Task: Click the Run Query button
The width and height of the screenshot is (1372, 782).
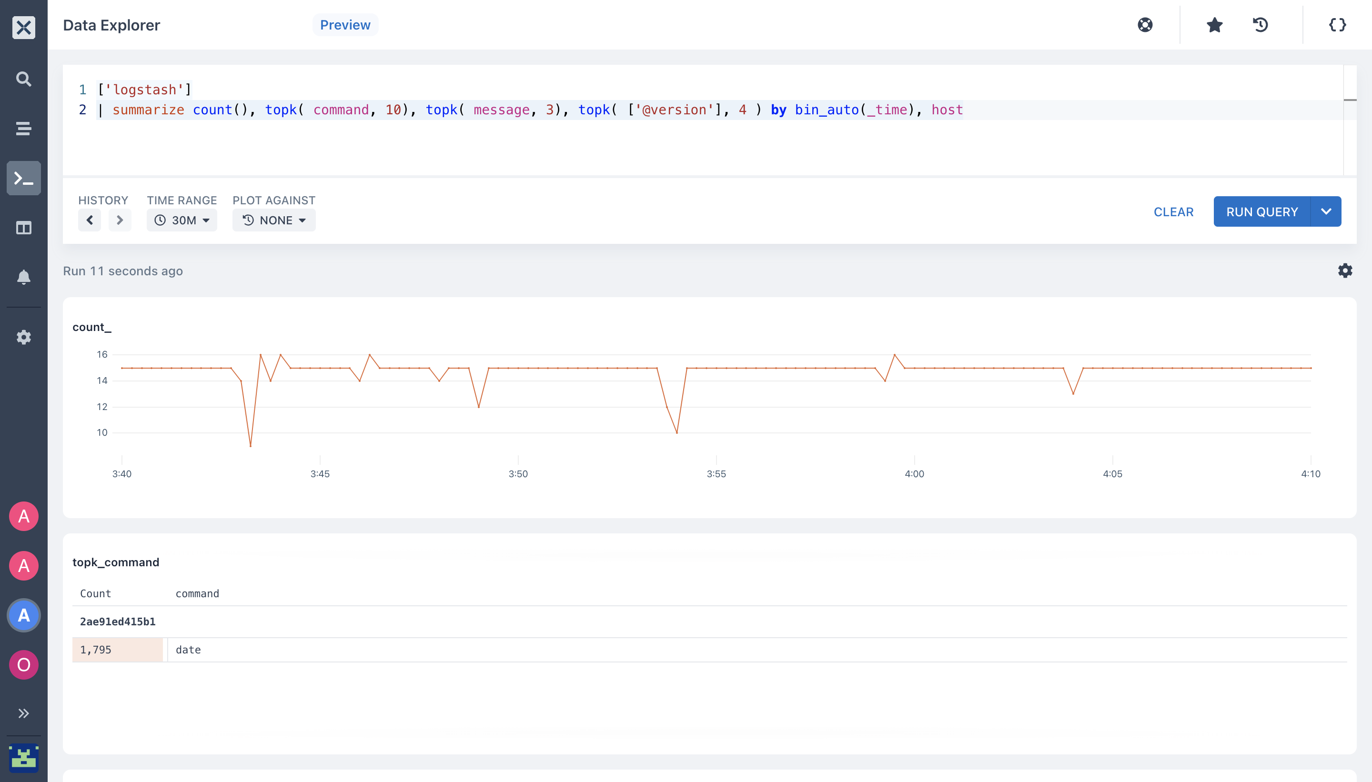Action: [1262, 211]
